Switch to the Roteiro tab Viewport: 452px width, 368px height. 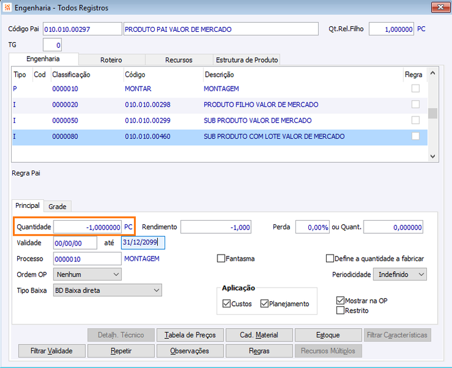pos(111,60)
